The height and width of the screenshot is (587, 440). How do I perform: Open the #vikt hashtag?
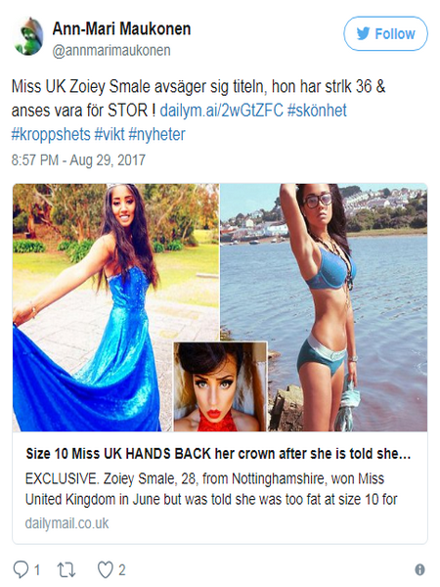[x=110, y=134]
